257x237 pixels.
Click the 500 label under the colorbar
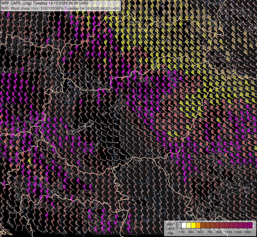[x=200, y=232]
